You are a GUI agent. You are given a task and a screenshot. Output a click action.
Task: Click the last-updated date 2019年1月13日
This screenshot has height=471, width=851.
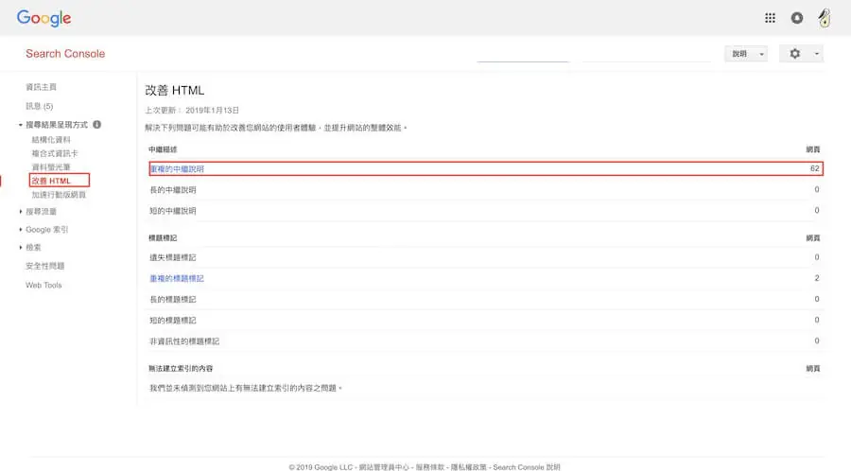tap(212, 110)
